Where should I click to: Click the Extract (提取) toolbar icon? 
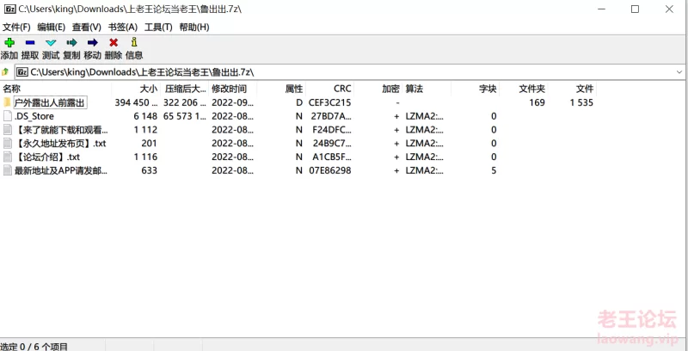30,42
